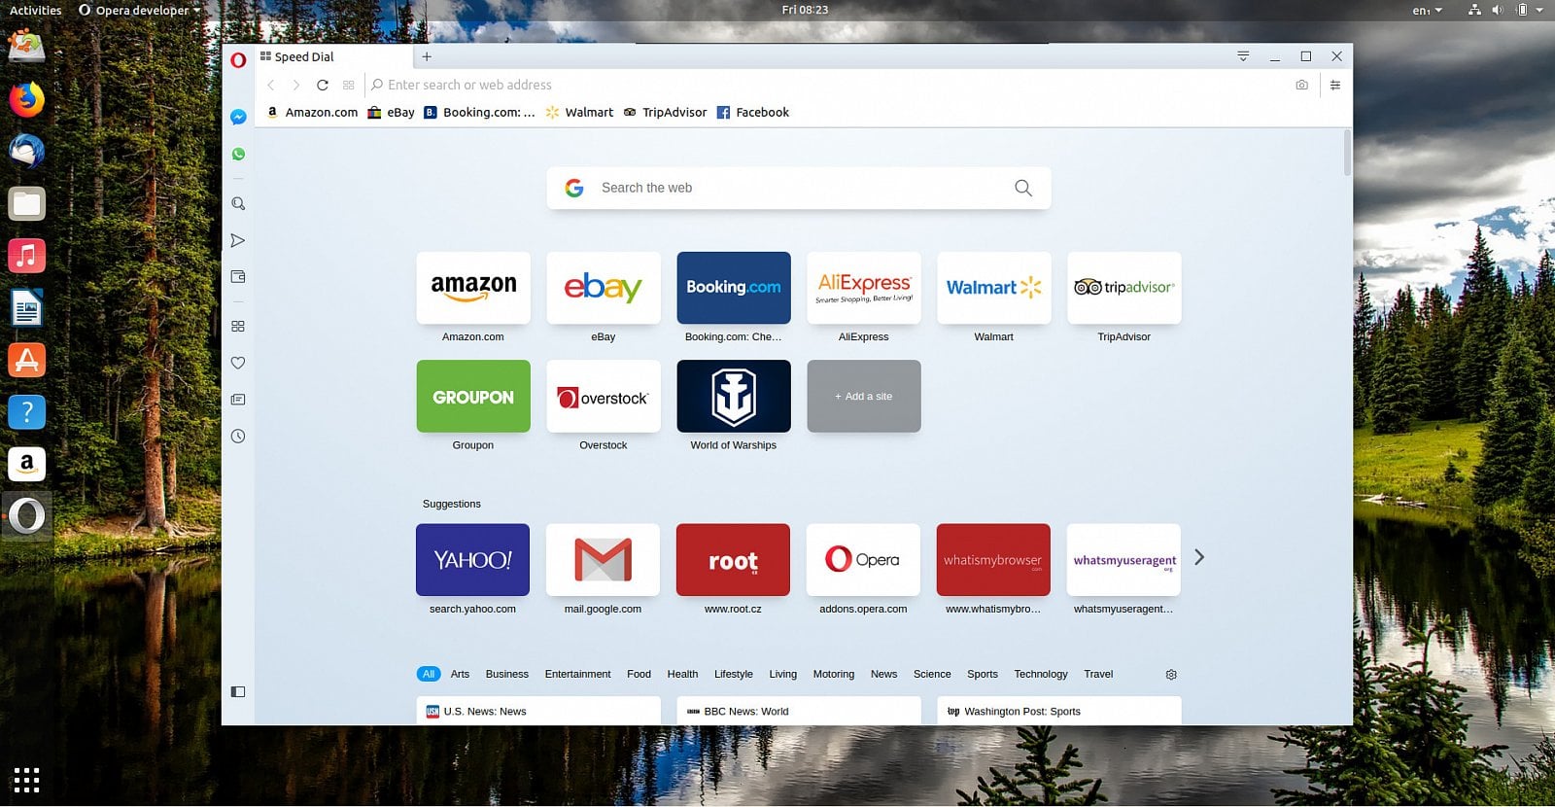This screenshot has height=807, width=1555.
Task: Take a snapshot with the camera icon
Action: point(1301,86)
